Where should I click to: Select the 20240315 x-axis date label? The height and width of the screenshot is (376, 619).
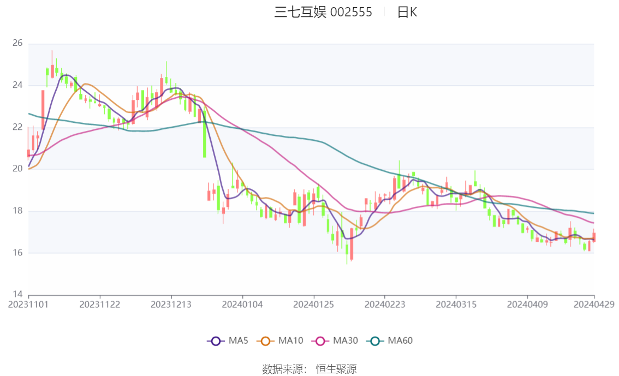tap(456, 305)
